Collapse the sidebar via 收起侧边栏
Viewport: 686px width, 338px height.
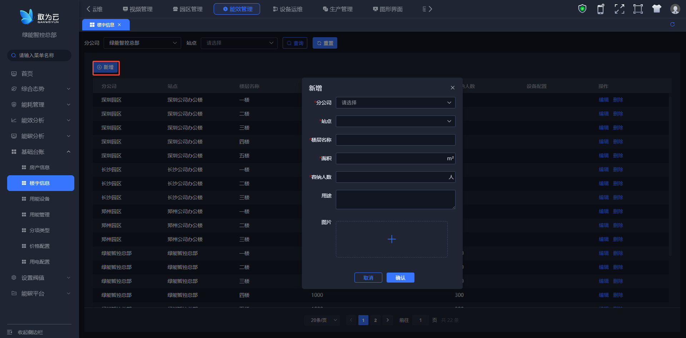click(30, 332)
